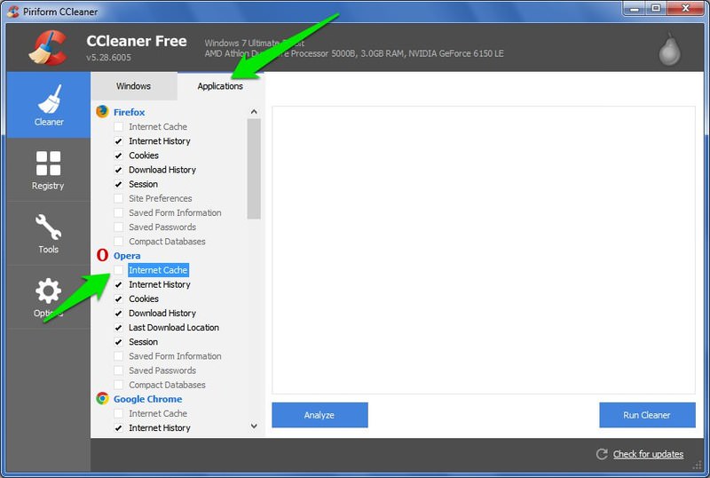This screenshot has width=710, height=478.
Task: Uncheck Opera Internet History
Action: point(118,284)
